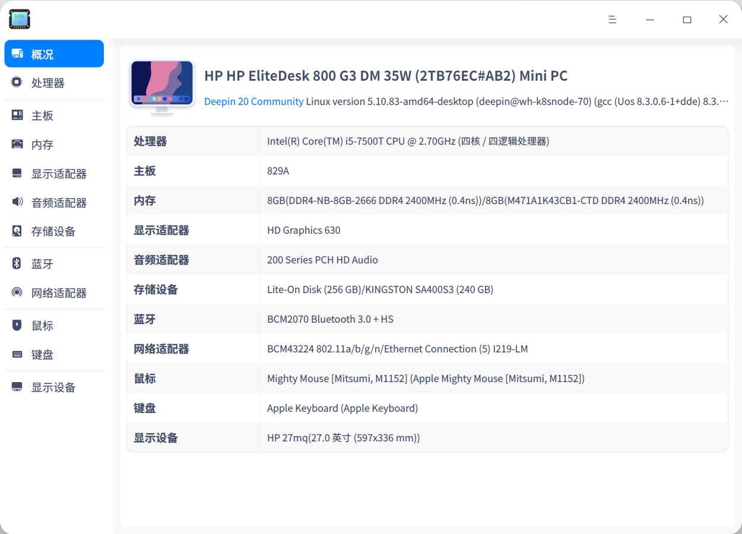This screenshot has height=534, width=742.
Task: Switch to the 概况 overview tab
Action: pos(53,53)
